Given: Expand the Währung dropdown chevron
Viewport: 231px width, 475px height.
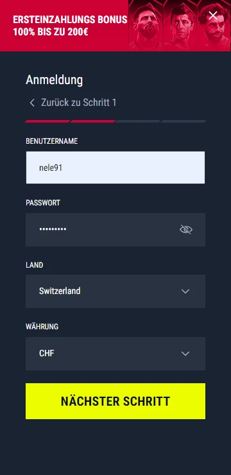Looking at the screenshot, I should tap(185, 354).
